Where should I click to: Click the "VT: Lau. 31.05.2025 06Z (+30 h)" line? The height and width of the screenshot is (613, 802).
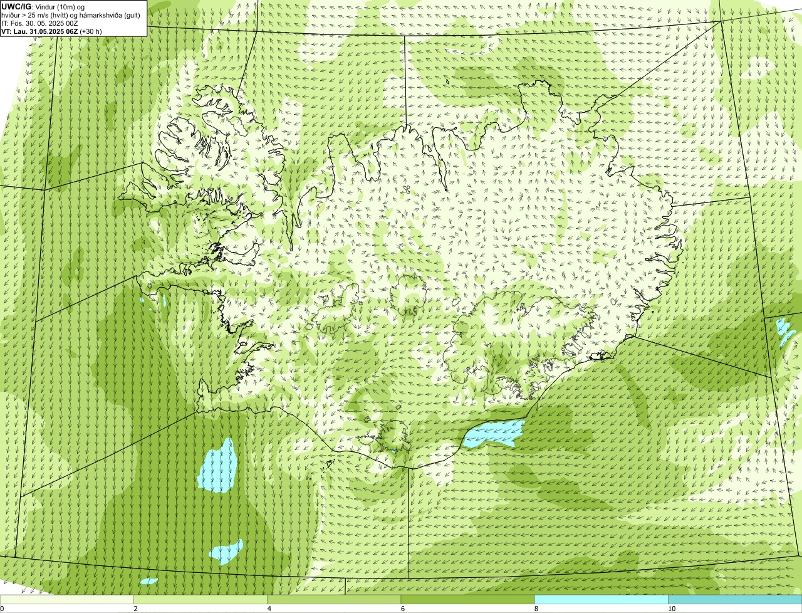tap(51, 31)
